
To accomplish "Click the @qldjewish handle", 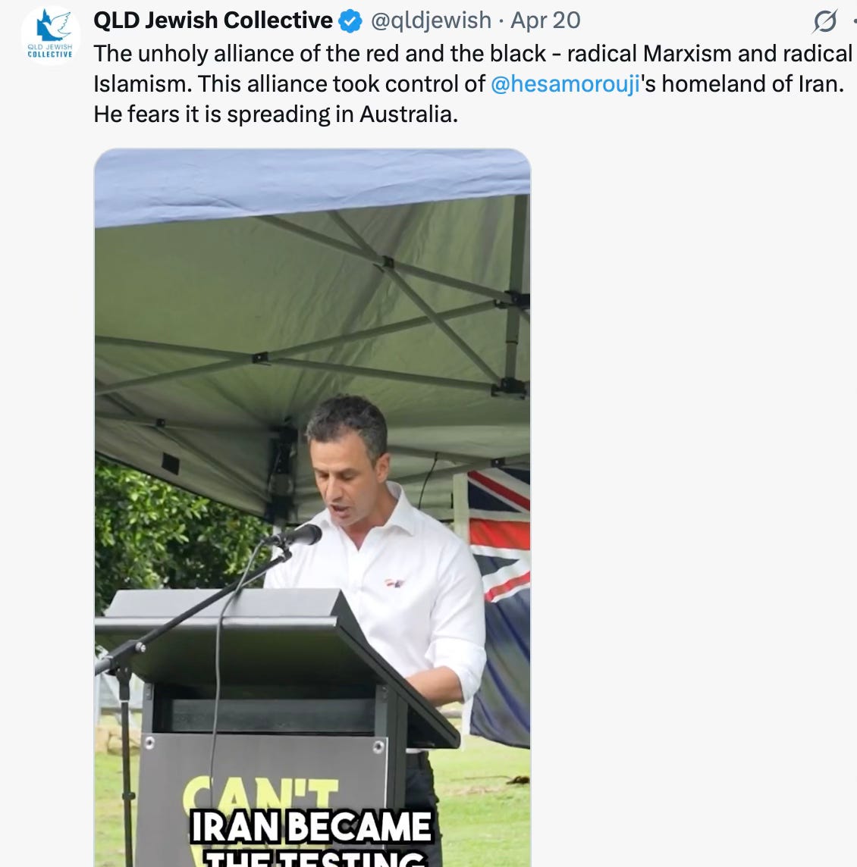I will 431,20.
